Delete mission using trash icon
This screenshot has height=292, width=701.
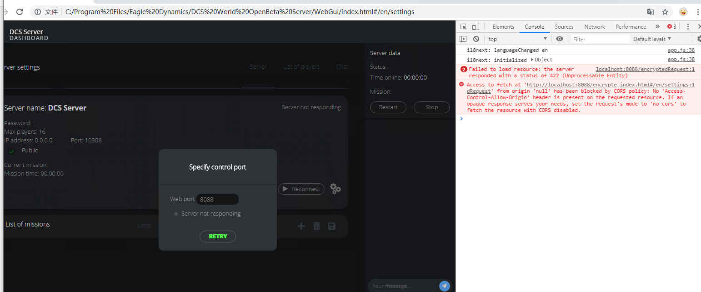(317, 226)
